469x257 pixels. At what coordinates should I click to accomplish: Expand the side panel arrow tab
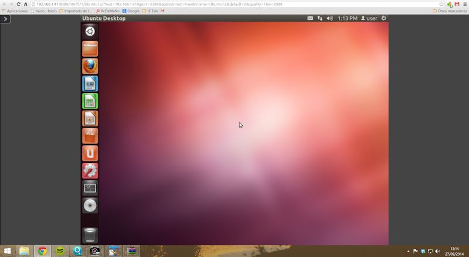click(5, 19)
